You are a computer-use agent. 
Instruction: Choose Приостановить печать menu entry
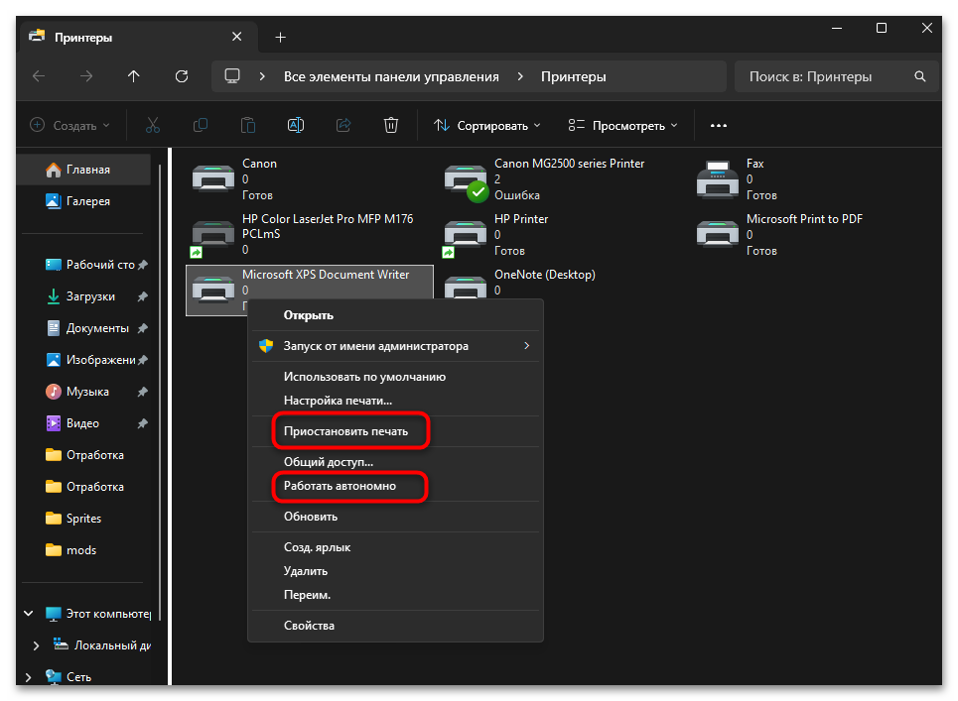point(395,431)
